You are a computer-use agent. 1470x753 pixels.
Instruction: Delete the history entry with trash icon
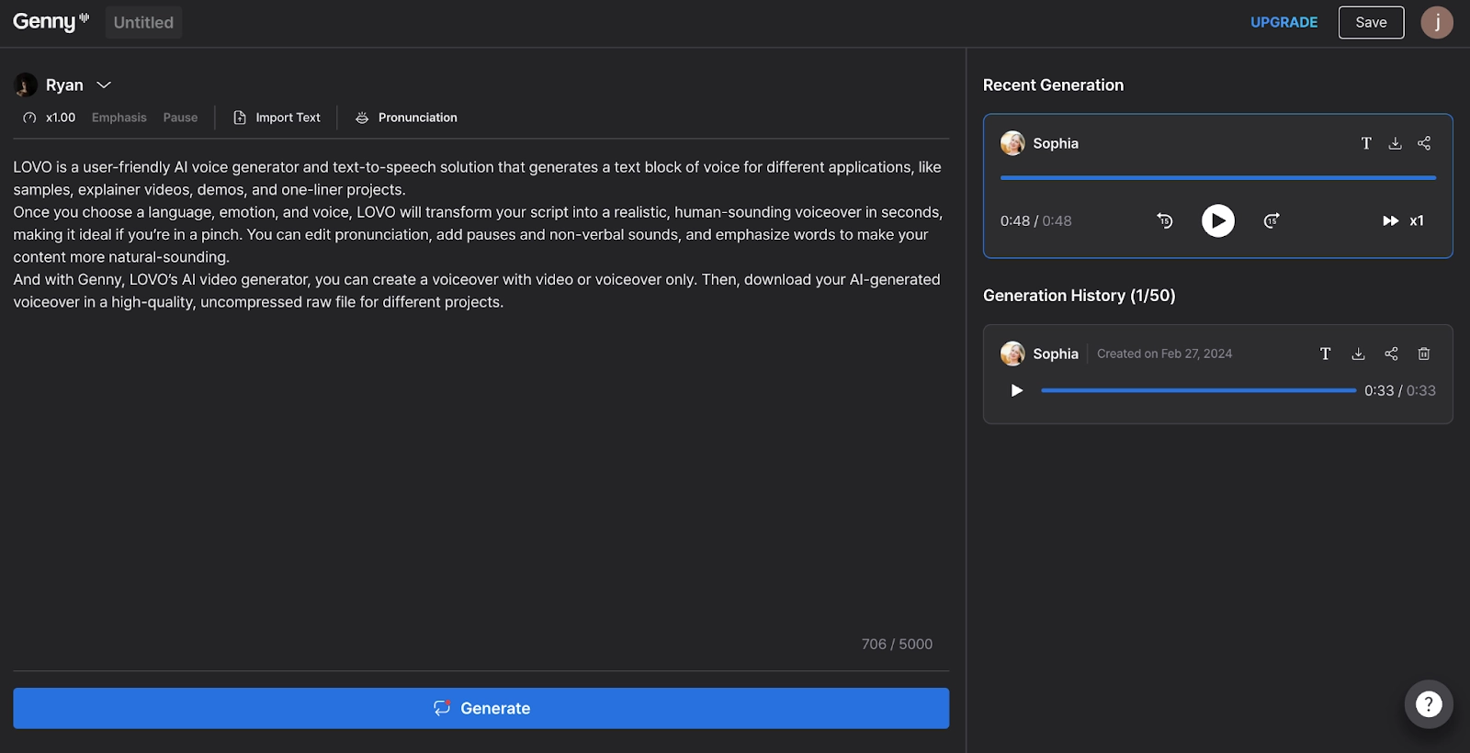coord(1424,354)
